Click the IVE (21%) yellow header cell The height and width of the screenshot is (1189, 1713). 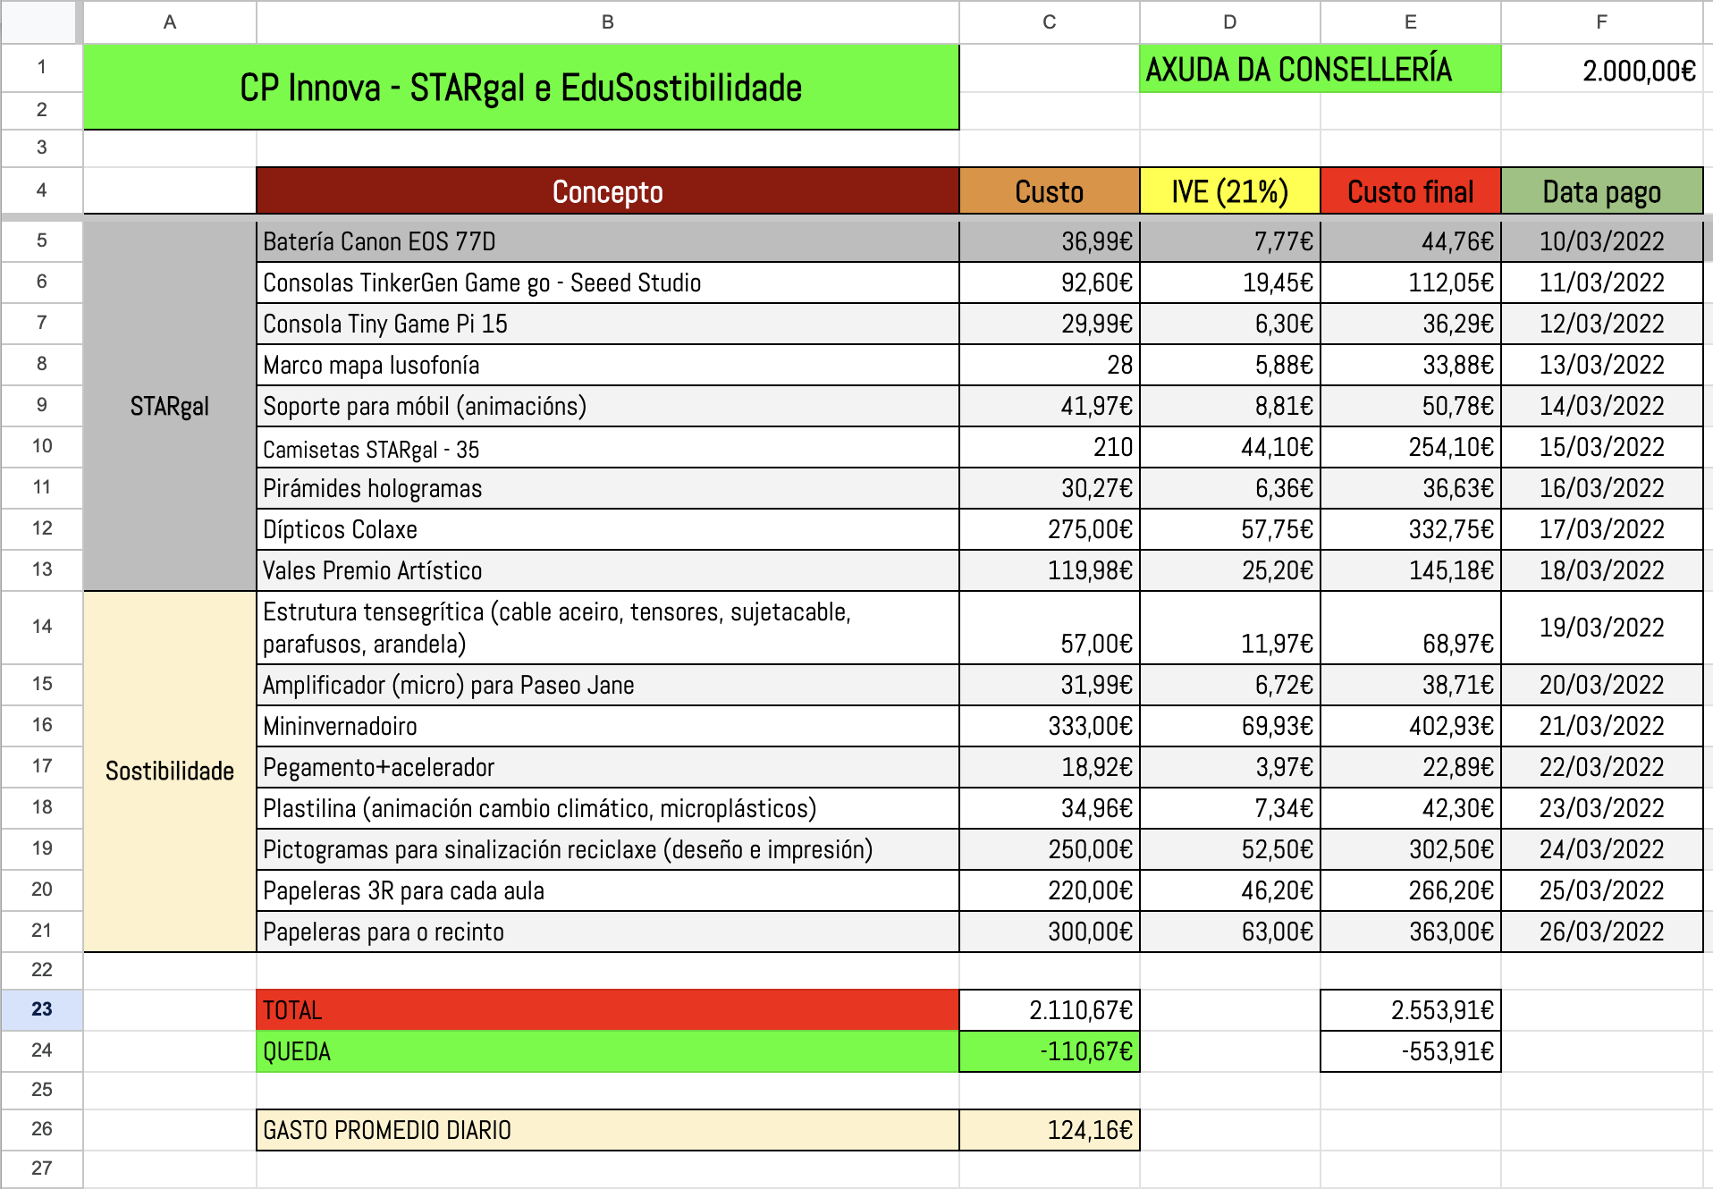[1230, 191]
